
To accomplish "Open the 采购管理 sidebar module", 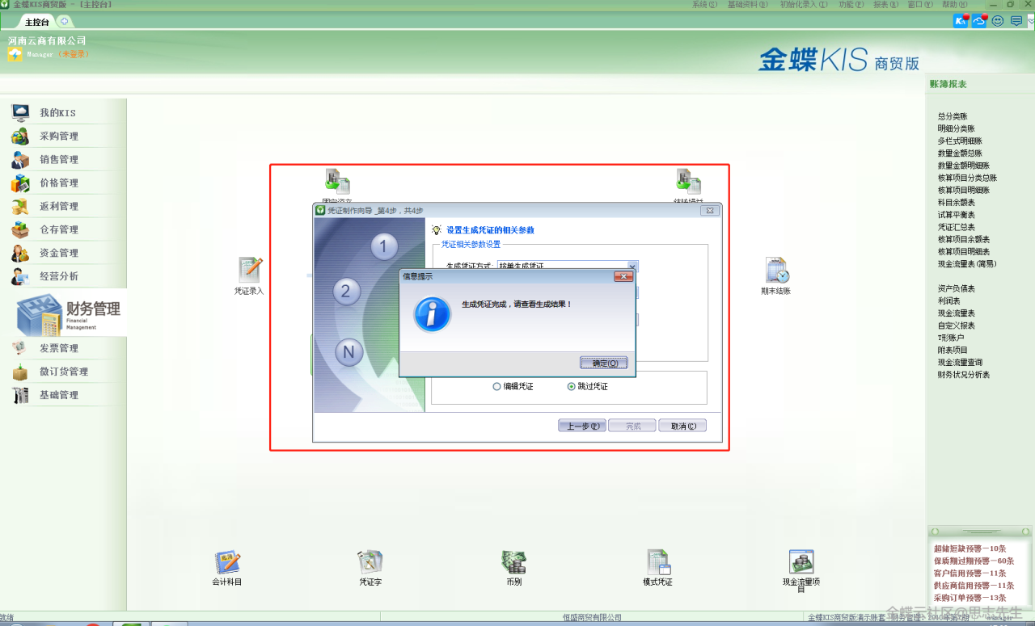I will pos(59,137).
